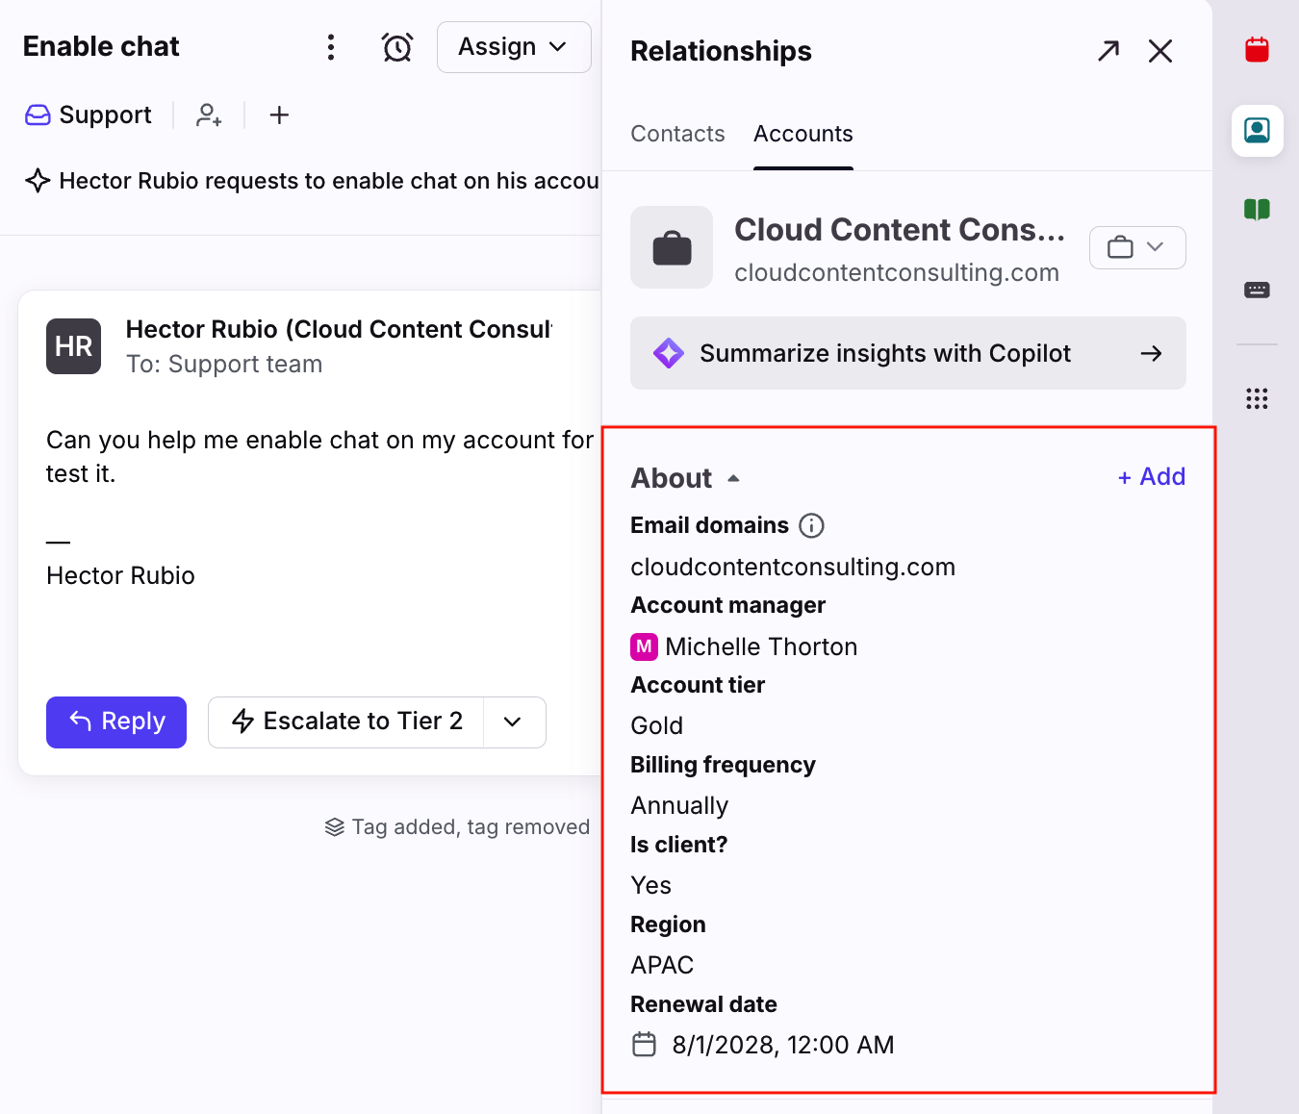
Task: Click the Reply button
Action: [x=116, y=722]
